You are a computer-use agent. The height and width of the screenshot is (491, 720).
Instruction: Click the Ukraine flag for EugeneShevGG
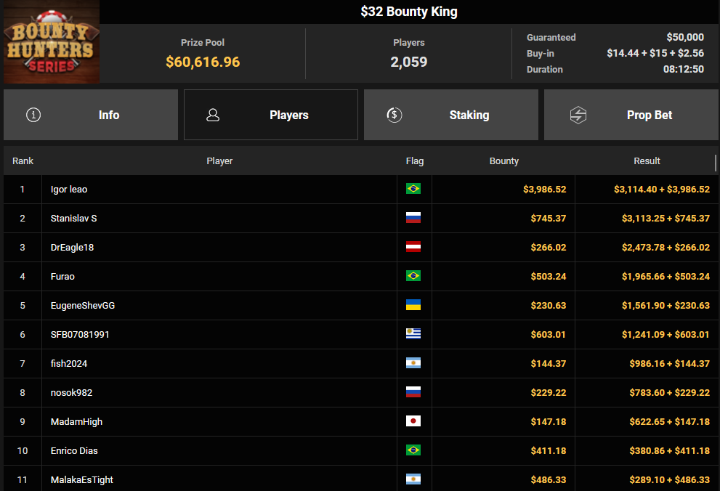pos(413,305)
